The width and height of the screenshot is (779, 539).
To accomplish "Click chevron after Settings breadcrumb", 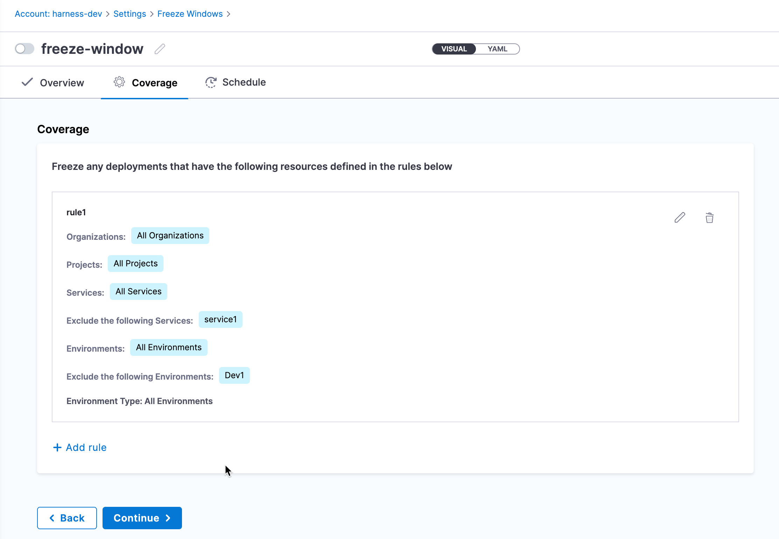I will pos(152,14).
